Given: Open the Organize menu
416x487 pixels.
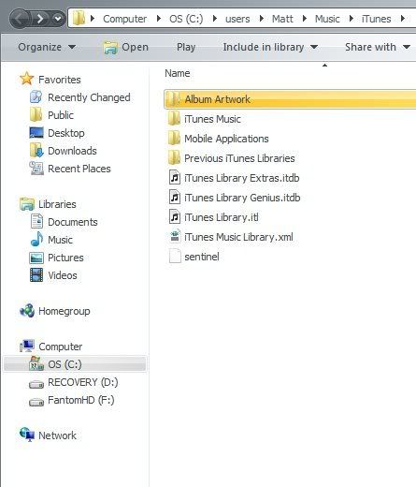Looking at the screenshot, I should tap(47, 47).
